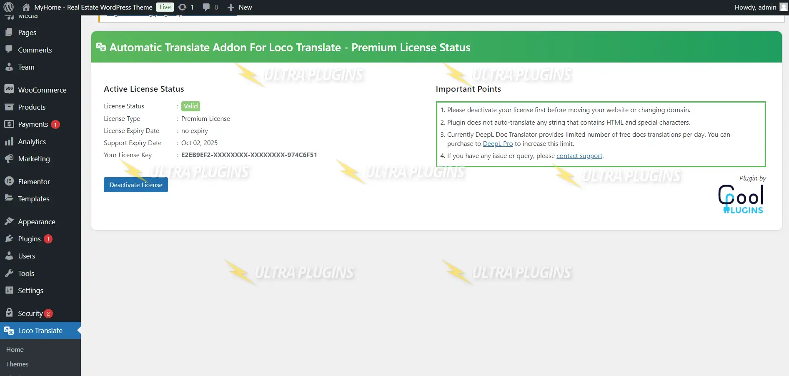
Task: Go to Loco Translate Home submenu
Action: 15,349
